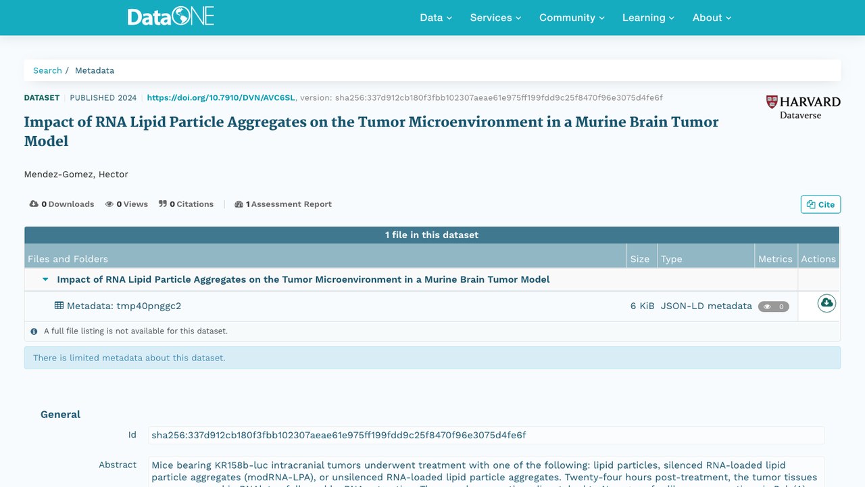Viewport: 865px width, 487px height.
Task: Click the 6 KiB size cell
Action: click(x=642, y=306)
